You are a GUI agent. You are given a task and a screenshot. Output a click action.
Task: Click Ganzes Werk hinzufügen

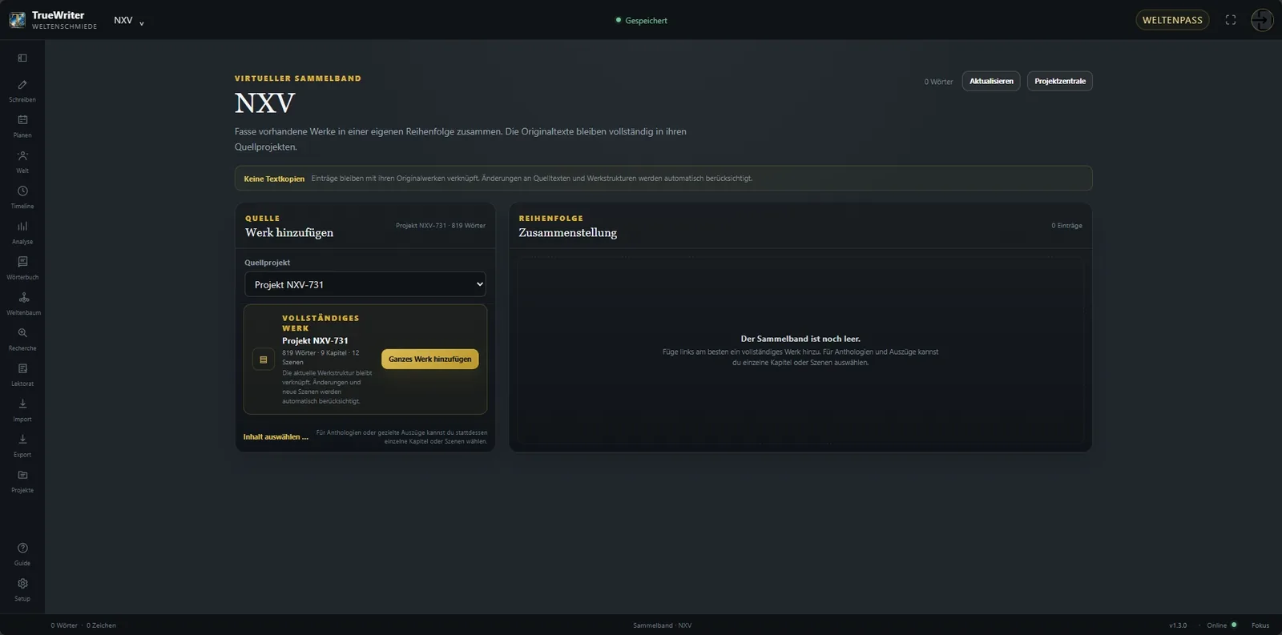pyautogui.click(x=430, y=359)
